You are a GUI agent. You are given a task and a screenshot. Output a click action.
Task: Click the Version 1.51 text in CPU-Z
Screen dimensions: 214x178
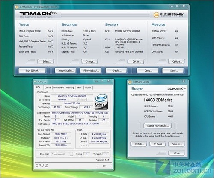coord(103,160)
